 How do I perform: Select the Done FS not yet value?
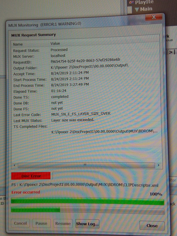[57, 109]
